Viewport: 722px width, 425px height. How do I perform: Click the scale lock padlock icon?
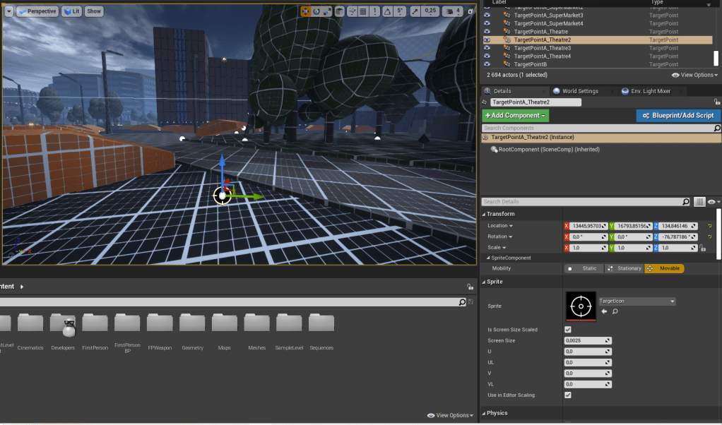point(703,249)
